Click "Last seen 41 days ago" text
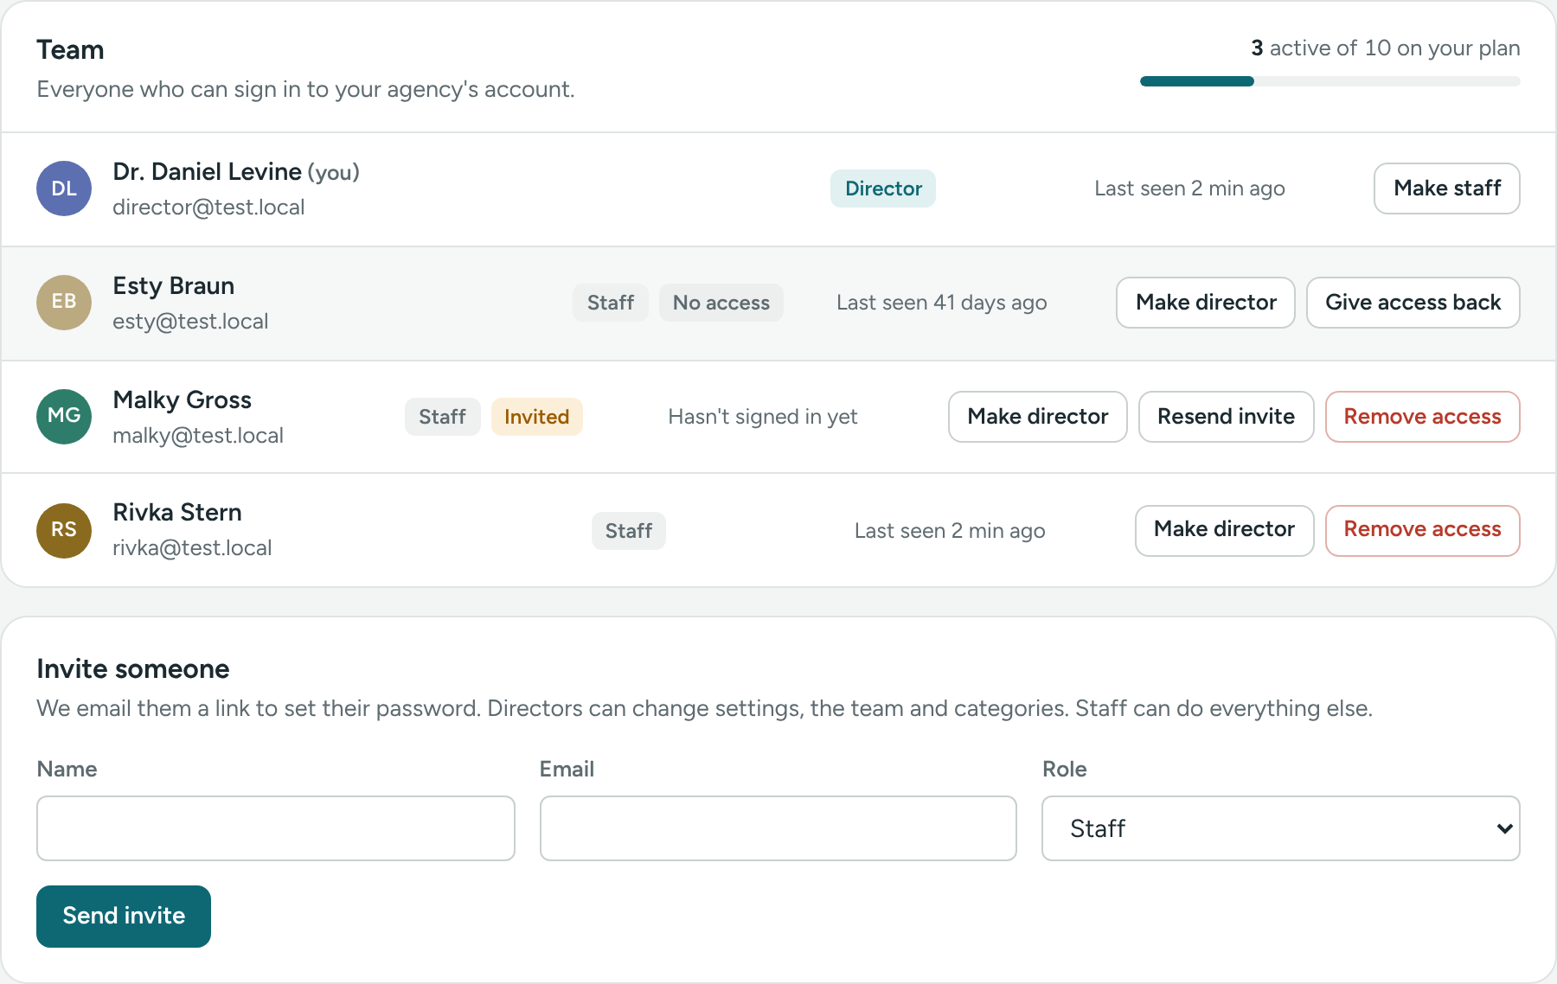The height and width of the screenshot is (984, 1557). click(941, 303)
